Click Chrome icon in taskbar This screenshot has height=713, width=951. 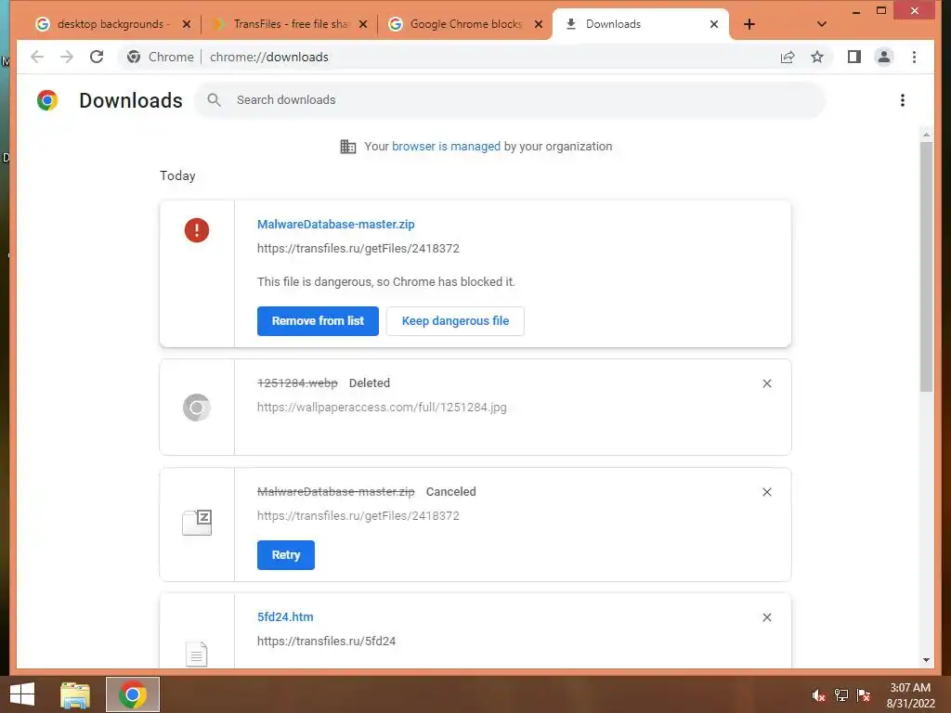(132, 694)
